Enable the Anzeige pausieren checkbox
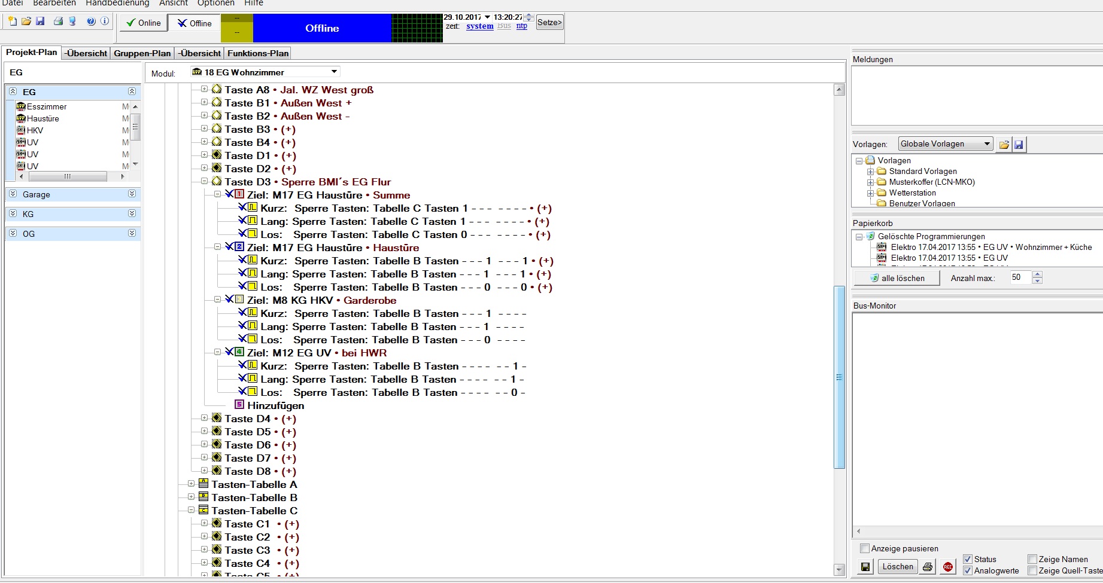Viewport: 1103px width, 583px height. coord(864,548)
